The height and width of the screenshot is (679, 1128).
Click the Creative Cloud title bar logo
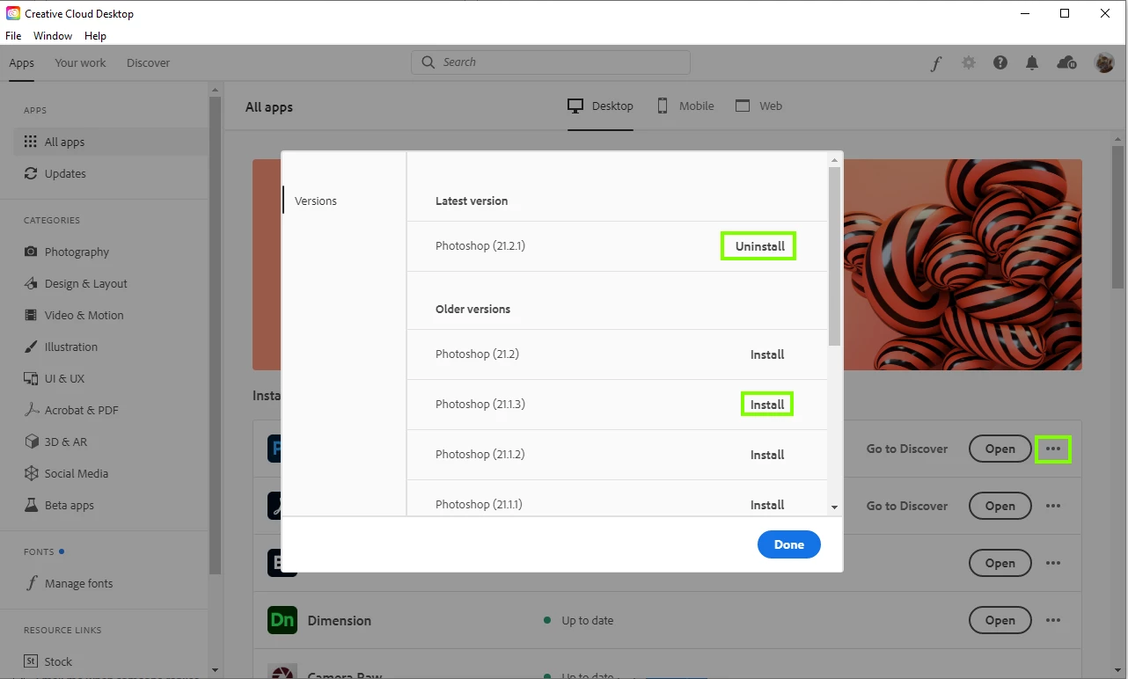point(12,13)
